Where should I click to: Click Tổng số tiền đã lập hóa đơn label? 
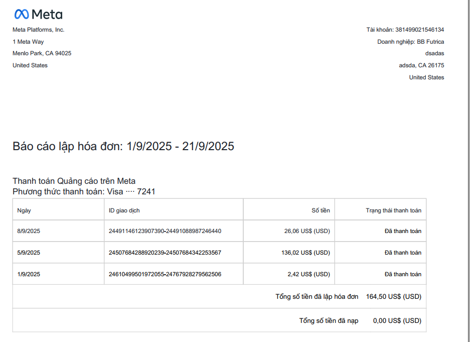[317, 297]
